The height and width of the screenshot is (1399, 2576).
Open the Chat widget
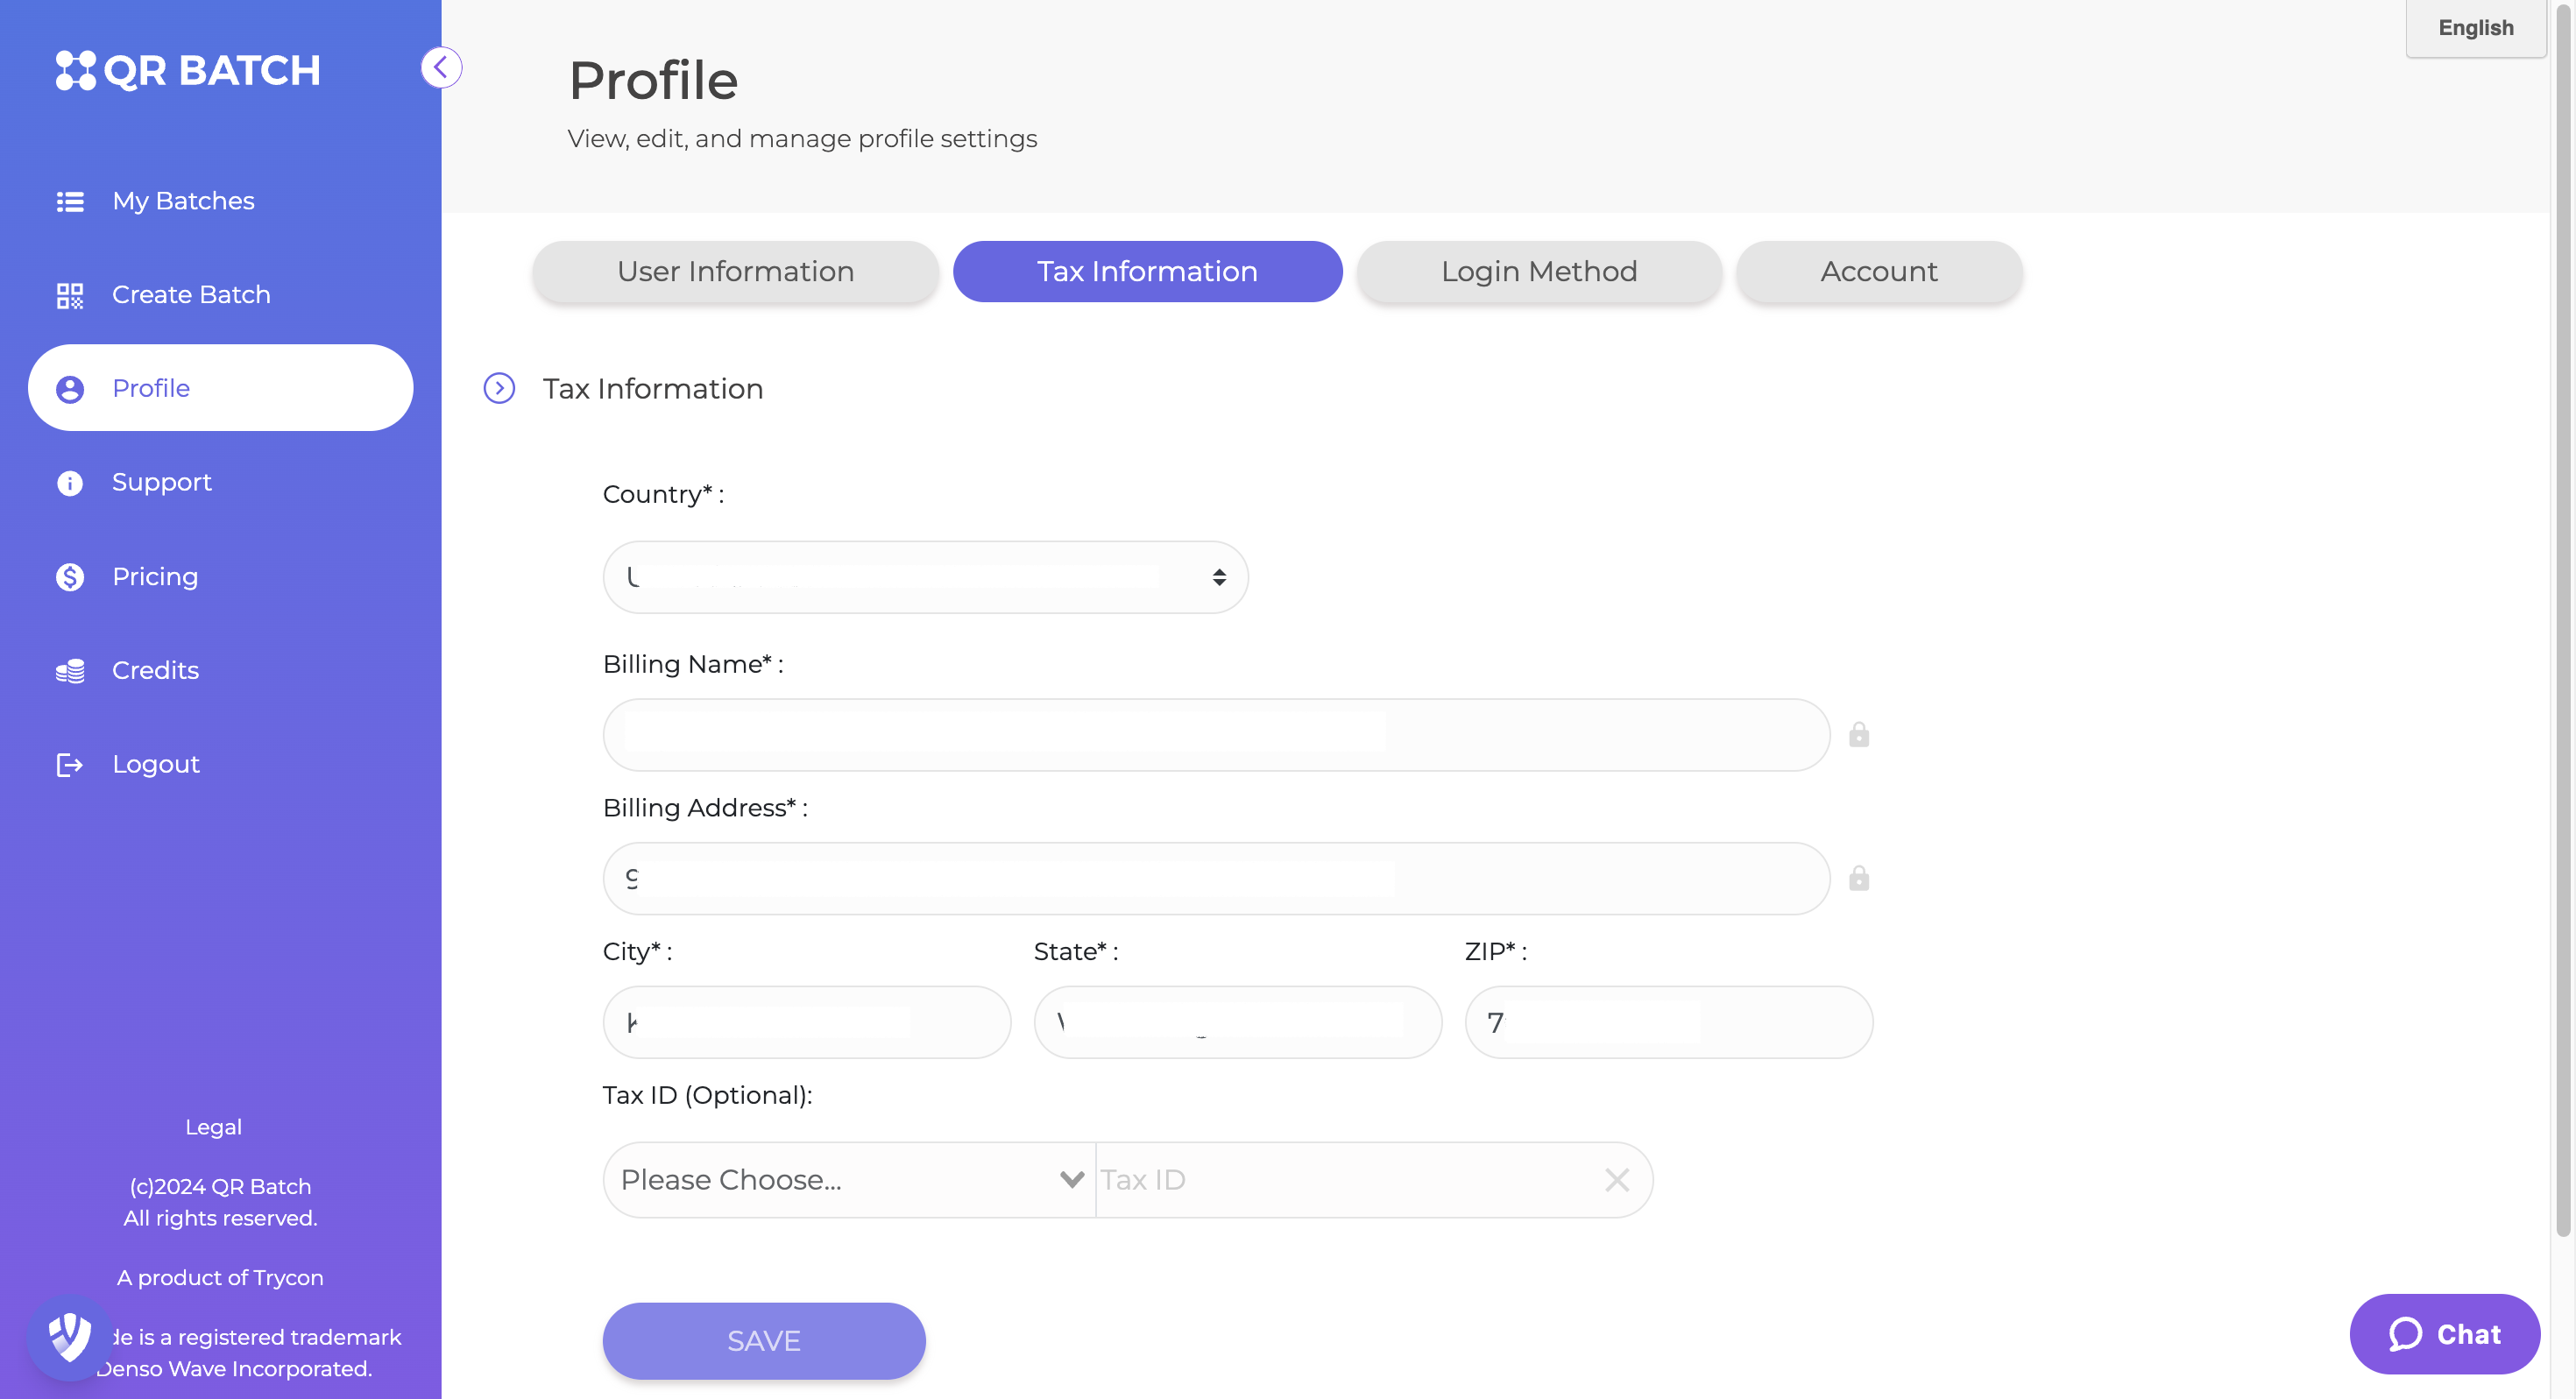(2444, 1334)
